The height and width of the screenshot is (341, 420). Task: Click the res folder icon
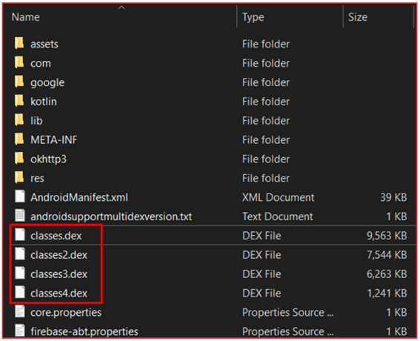[19, 178]
